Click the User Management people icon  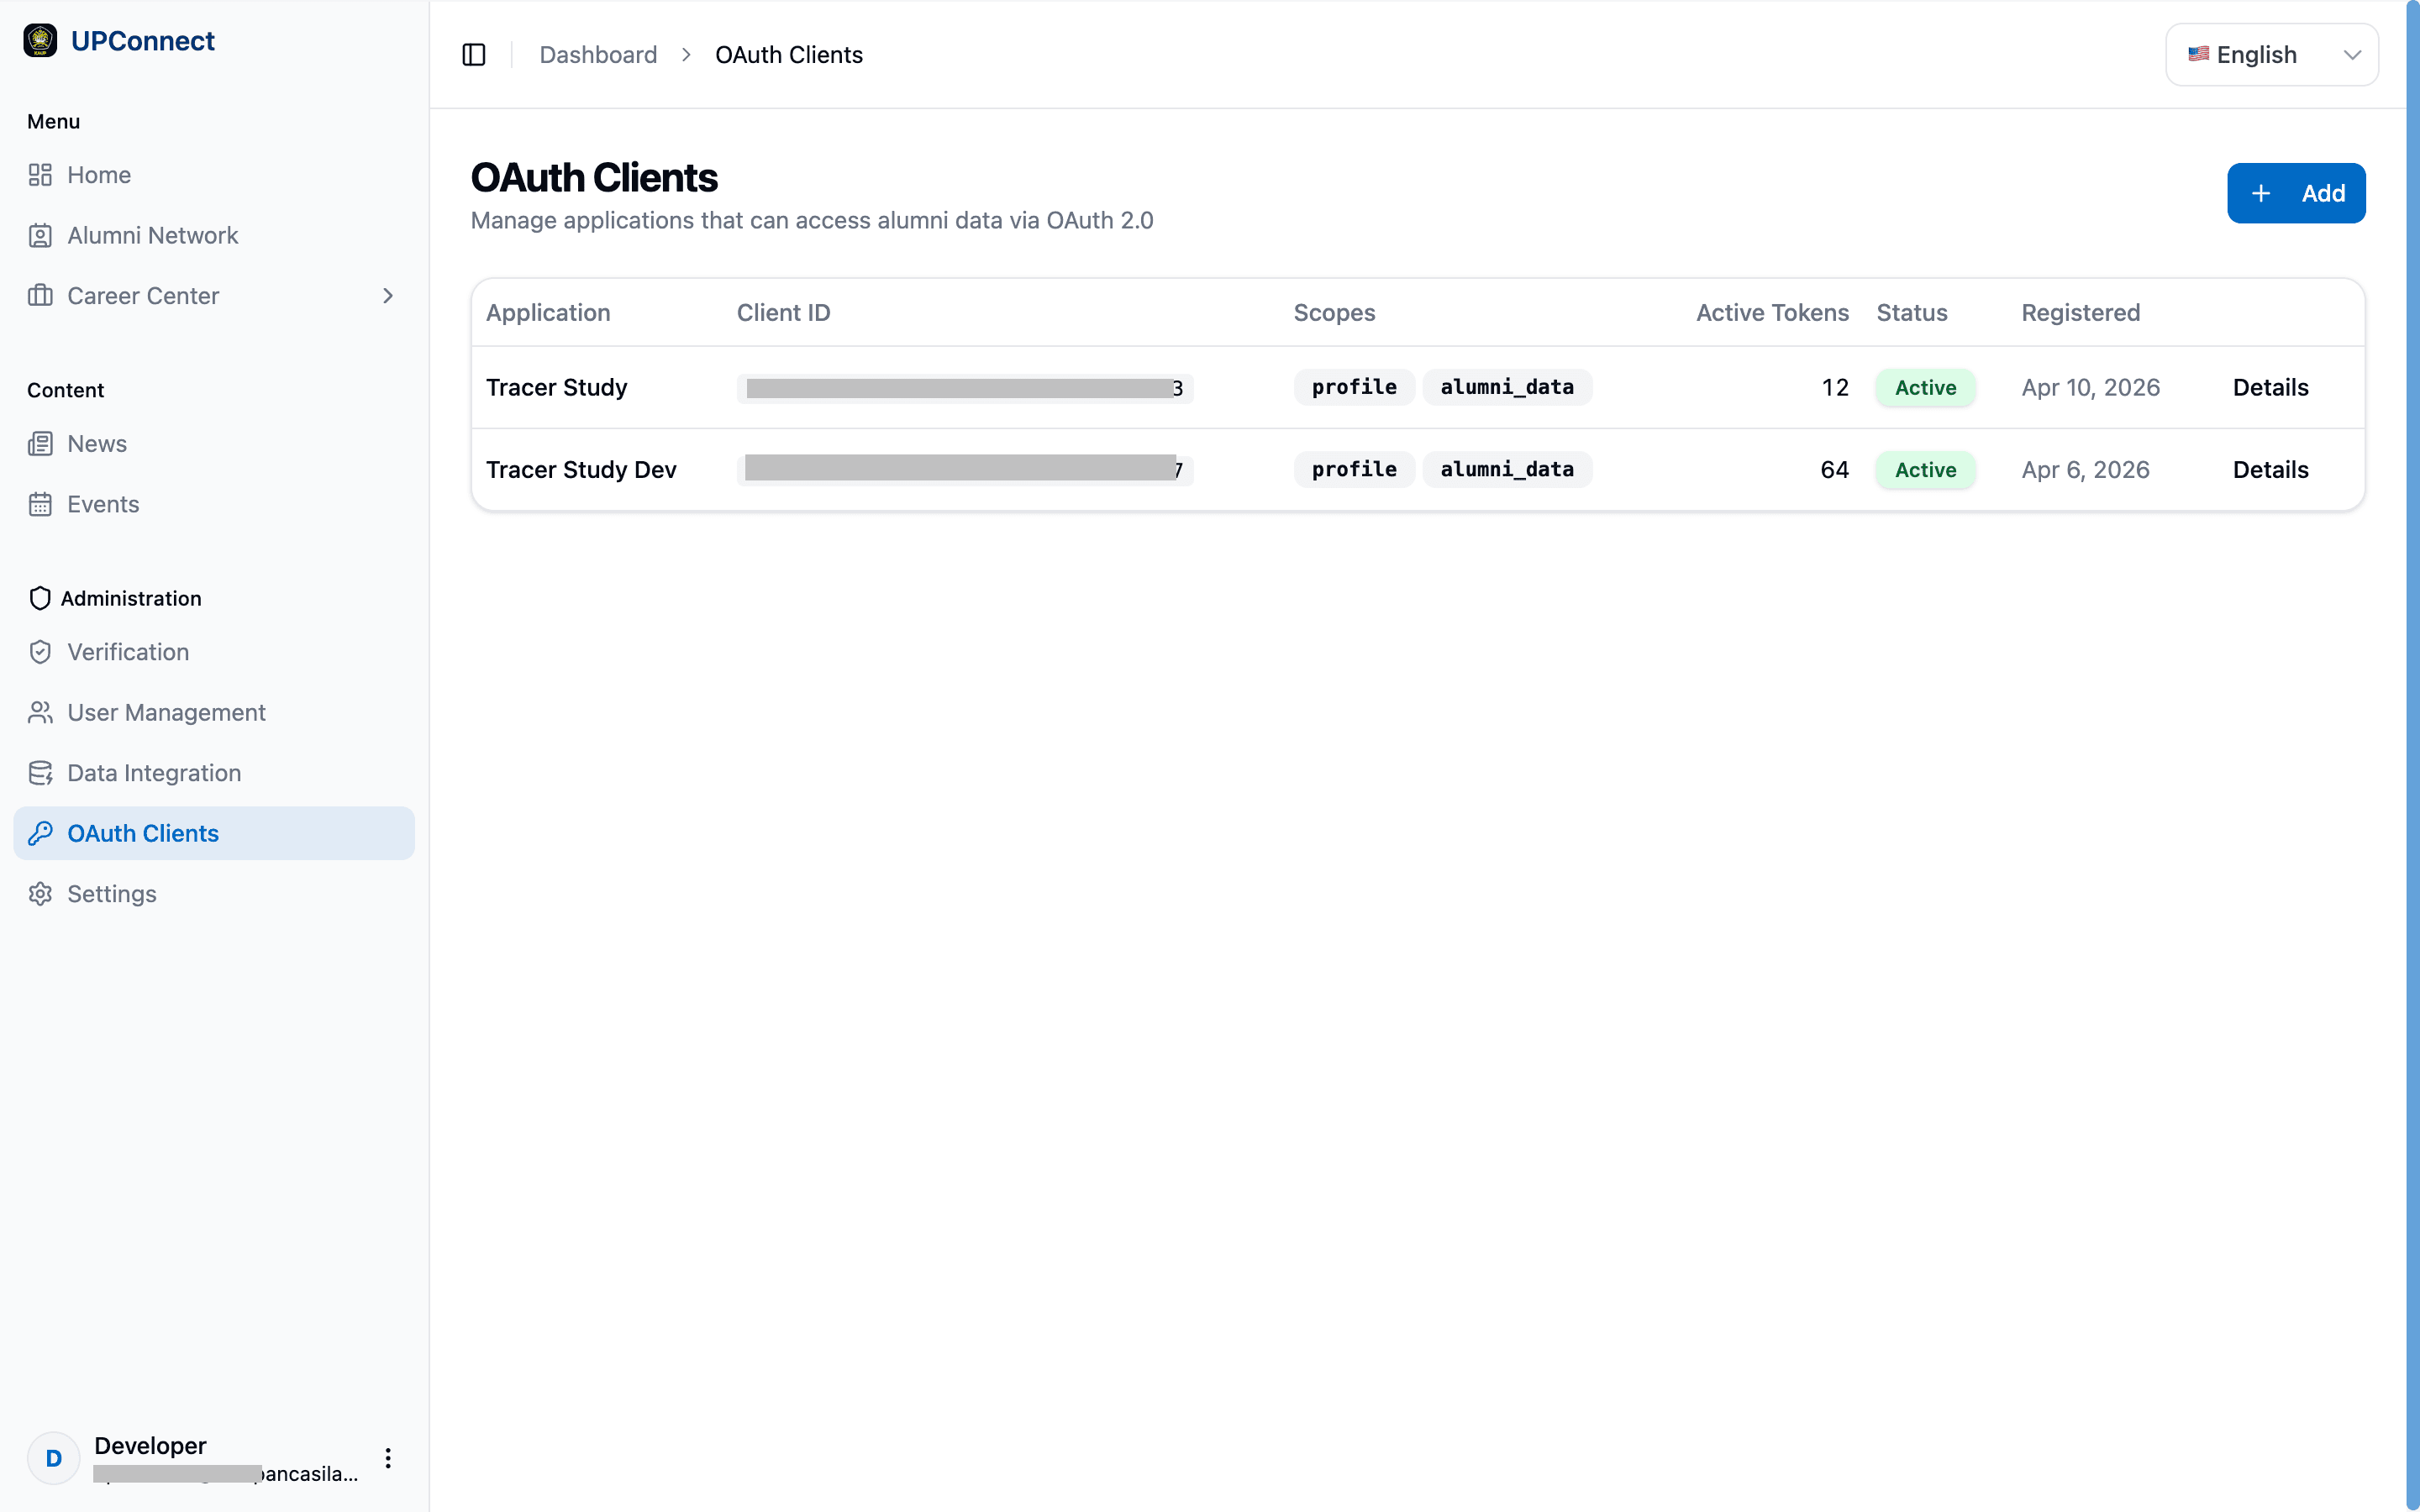[40, 713]
